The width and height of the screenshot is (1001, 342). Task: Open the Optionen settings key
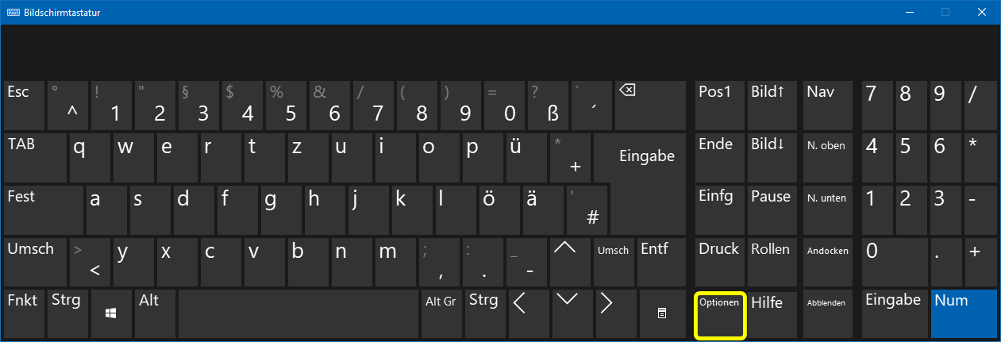pos(720,315)
